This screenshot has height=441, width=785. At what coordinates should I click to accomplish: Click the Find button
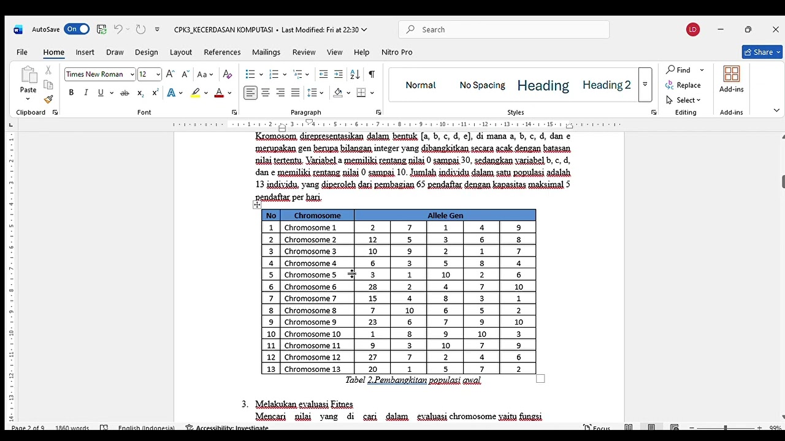tap(679, 70)
